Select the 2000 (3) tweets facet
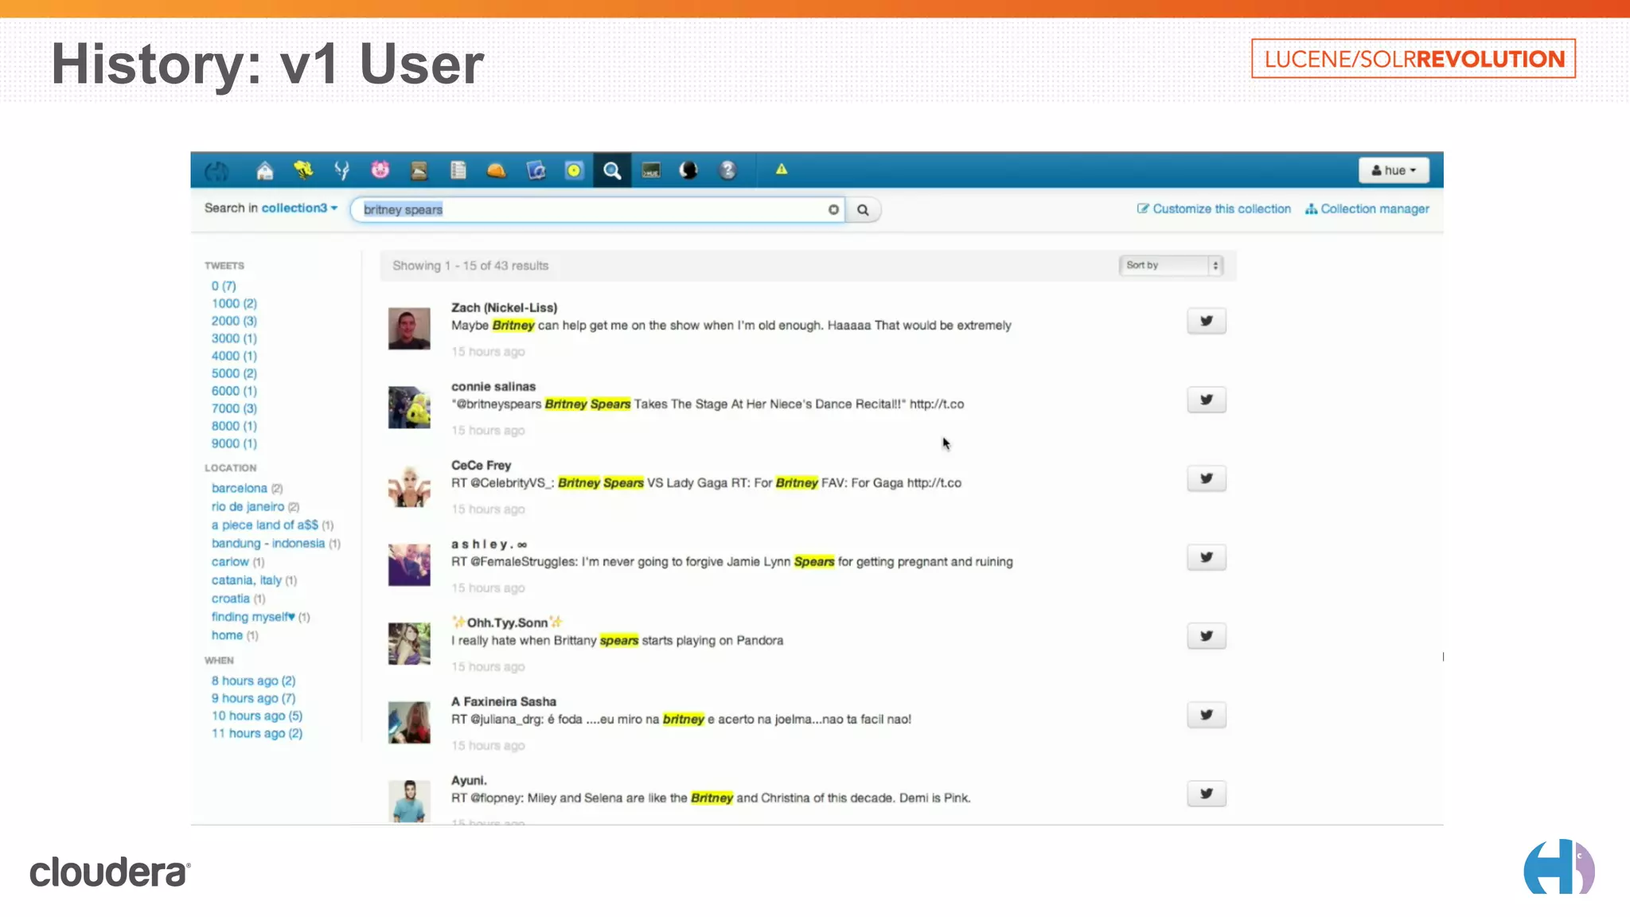Screen dimensions: 1630x917 click(234, 321)
